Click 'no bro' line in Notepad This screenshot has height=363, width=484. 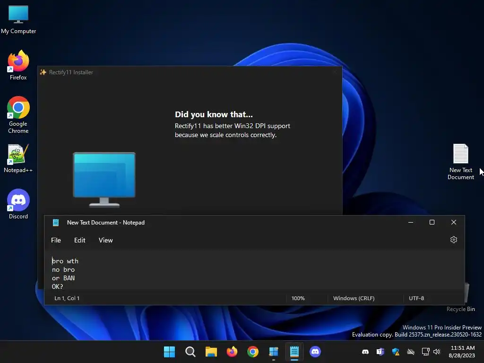(x=63, y=270)
